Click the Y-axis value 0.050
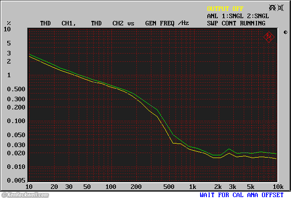 [16, 135]
